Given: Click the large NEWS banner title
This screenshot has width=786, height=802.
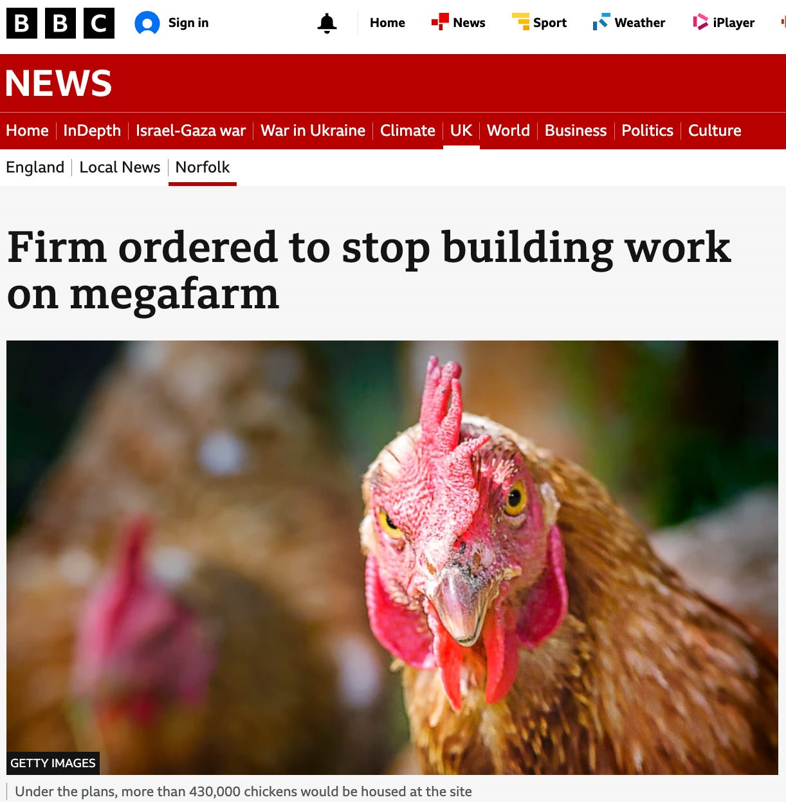Looking at the screenshot, I should 59,83.
